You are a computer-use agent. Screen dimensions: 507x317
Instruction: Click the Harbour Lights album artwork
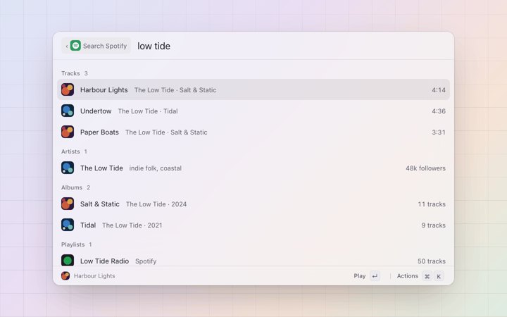[68, 89]
